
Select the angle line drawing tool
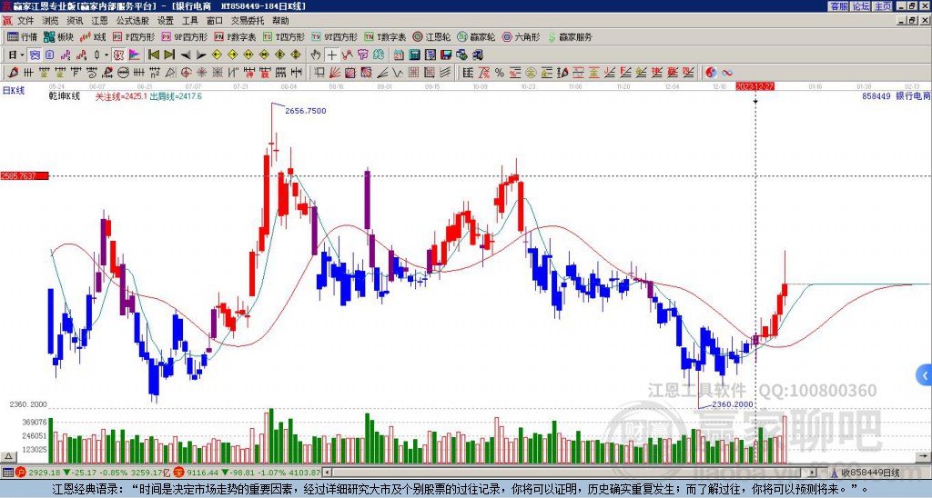click(x=382, y=73)
